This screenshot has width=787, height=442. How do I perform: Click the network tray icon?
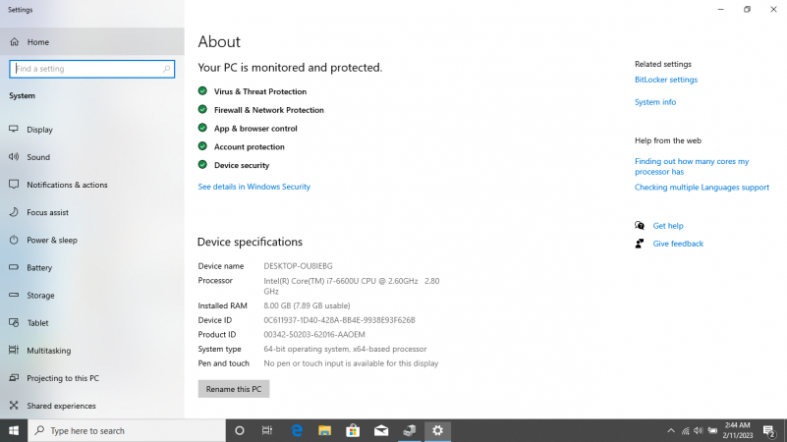(x=685, y=430)
